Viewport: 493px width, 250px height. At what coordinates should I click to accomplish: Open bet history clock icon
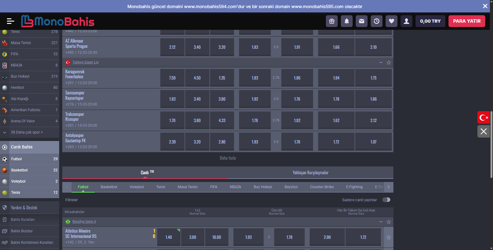tap(377, 21)
